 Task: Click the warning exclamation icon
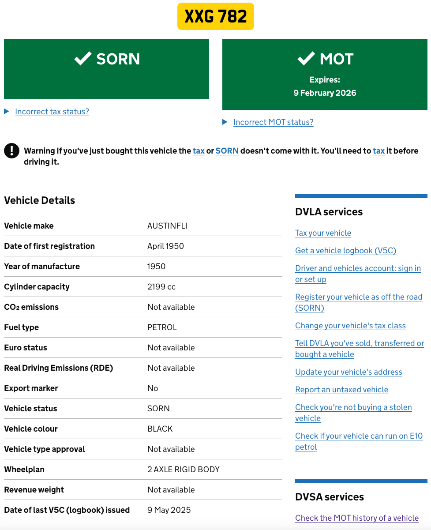[11, 150]
